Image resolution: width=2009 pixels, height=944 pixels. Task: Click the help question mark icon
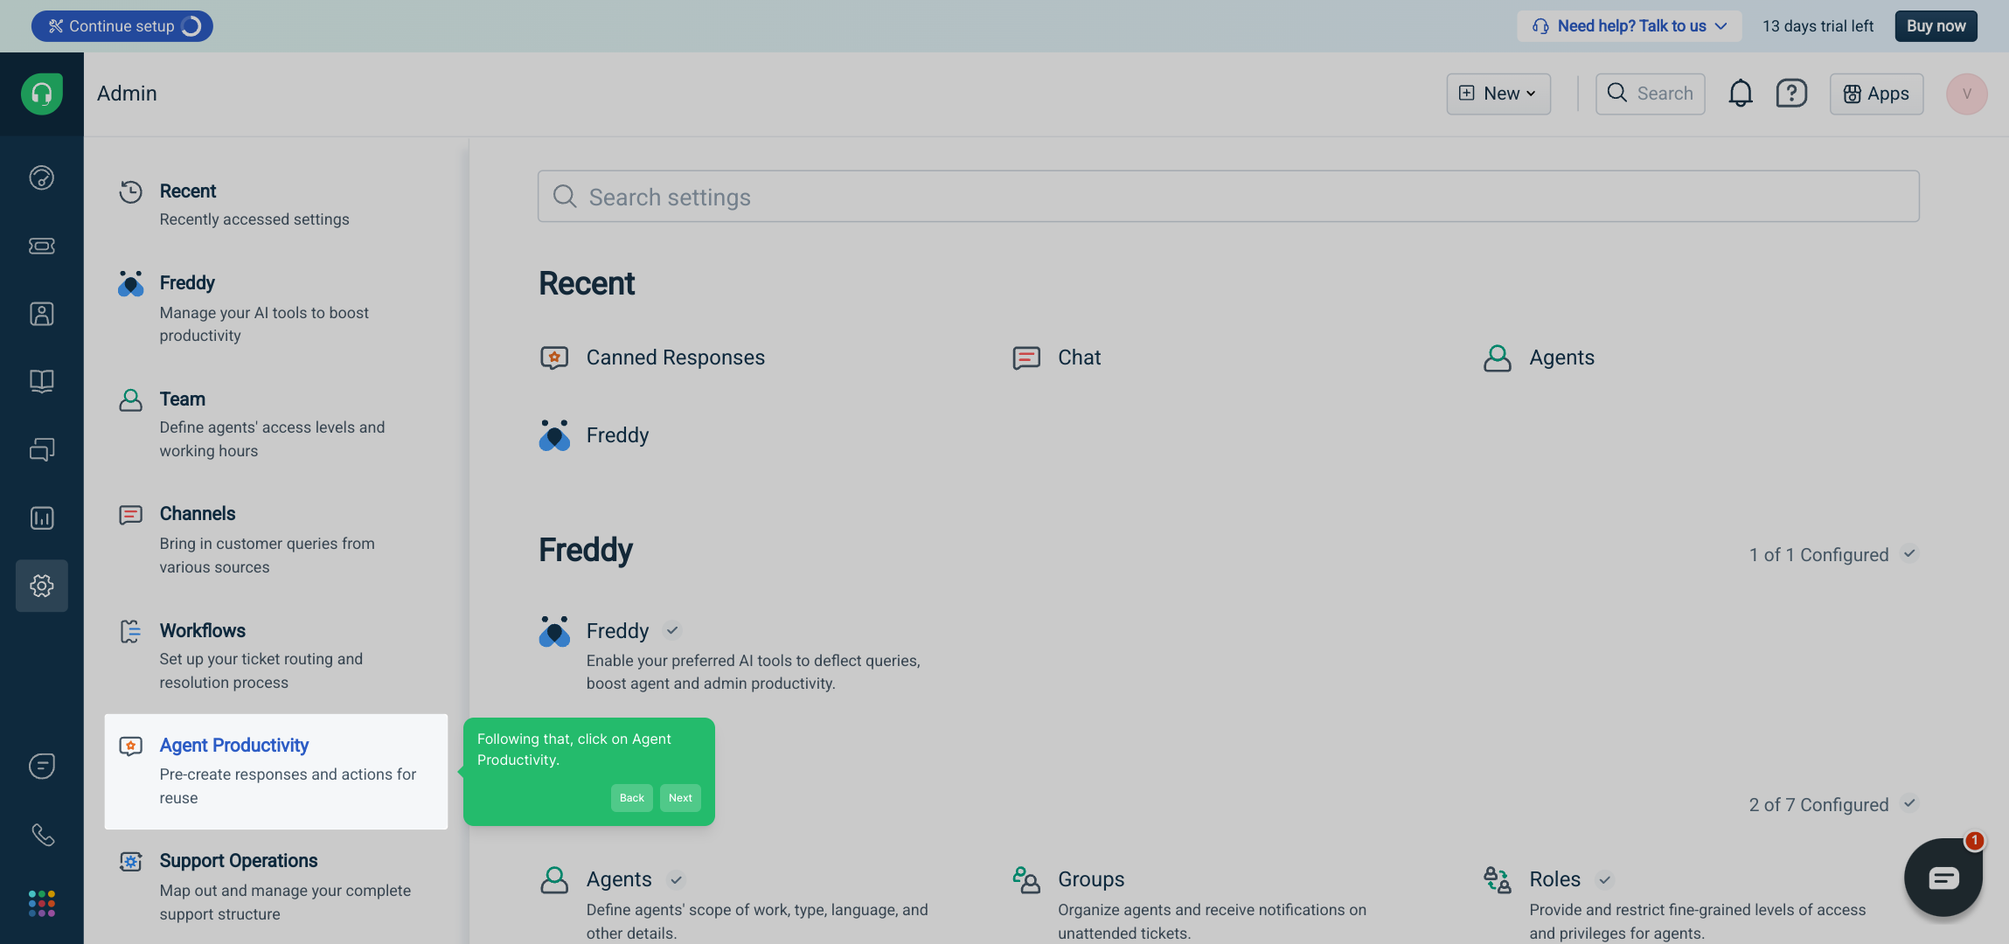coord(1791,94)
